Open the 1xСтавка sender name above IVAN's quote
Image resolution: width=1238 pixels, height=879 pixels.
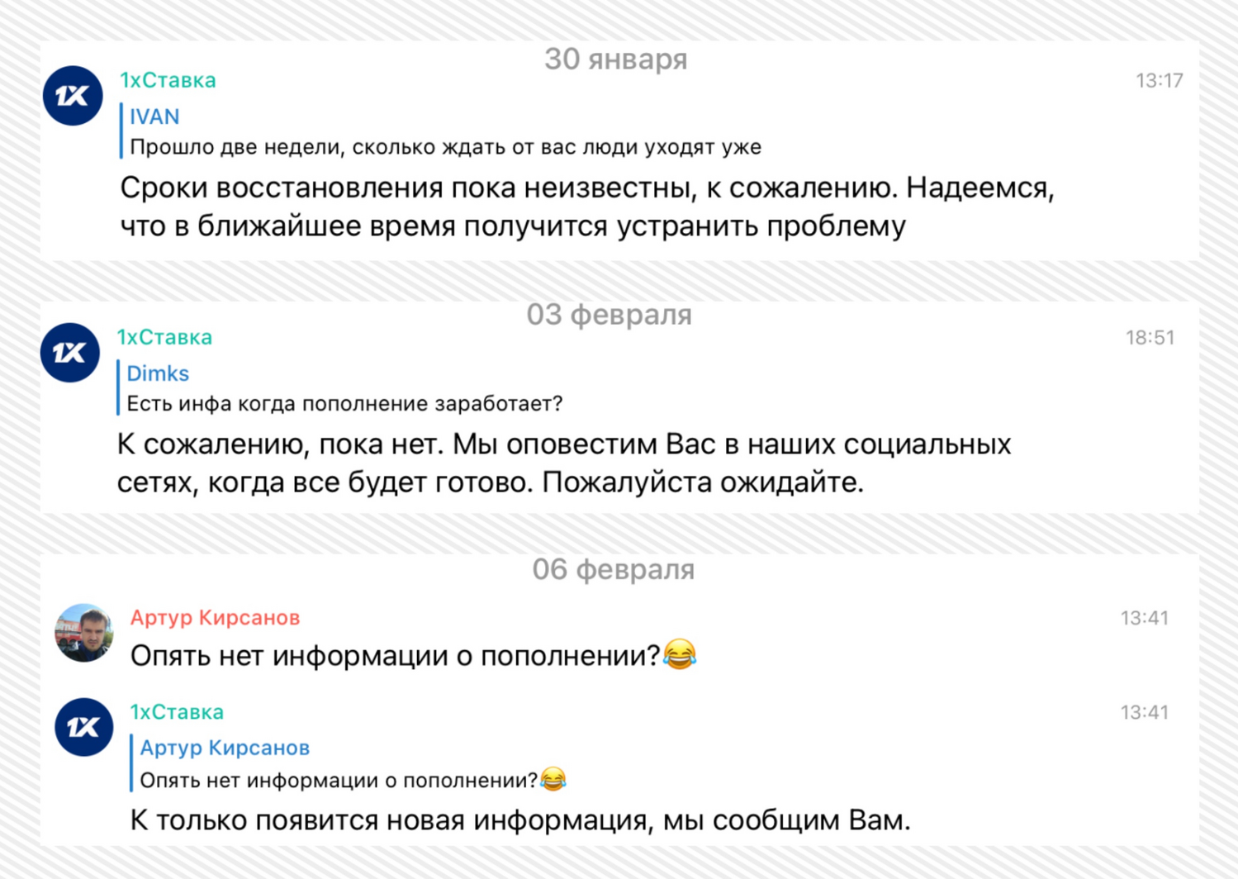(168, 80)
